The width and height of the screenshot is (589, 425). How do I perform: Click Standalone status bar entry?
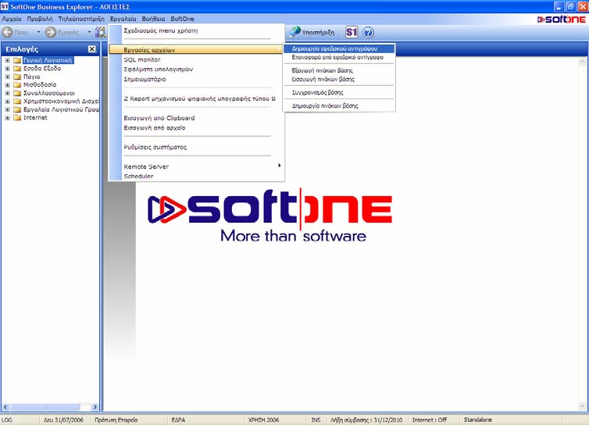tap(478, 420)
